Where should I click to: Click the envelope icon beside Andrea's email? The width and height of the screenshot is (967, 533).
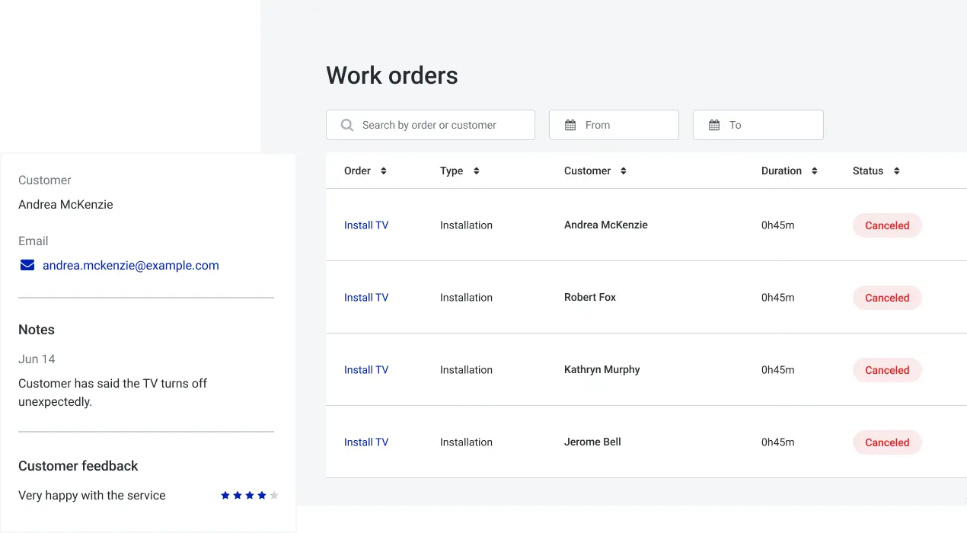pyautogui.click(x=27, y=265)
